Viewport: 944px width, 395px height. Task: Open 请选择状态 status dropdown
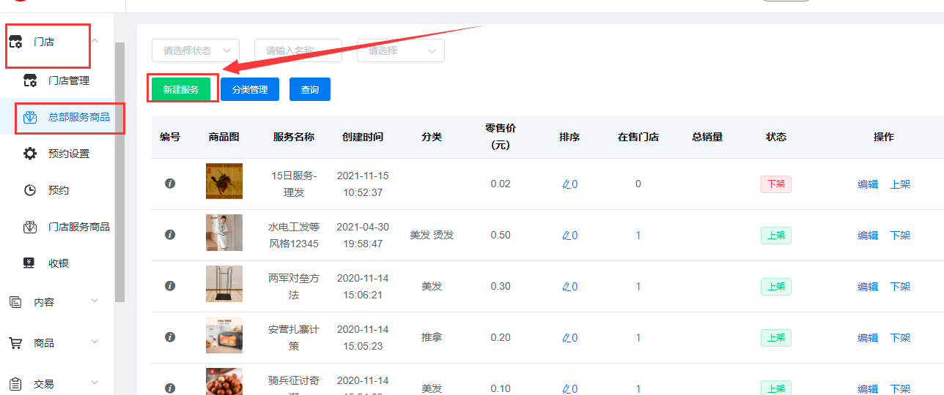[196, 50]
